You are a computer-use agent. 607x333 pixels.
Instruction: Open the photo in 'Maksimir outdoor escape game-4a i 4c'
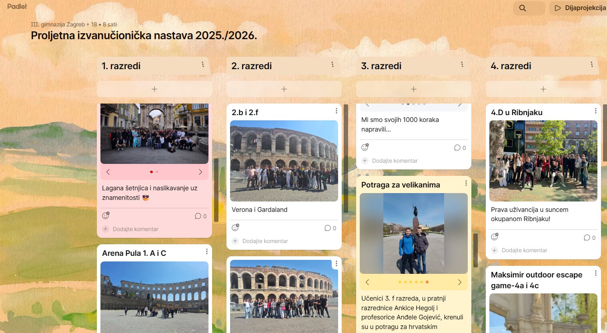point(543,316)
